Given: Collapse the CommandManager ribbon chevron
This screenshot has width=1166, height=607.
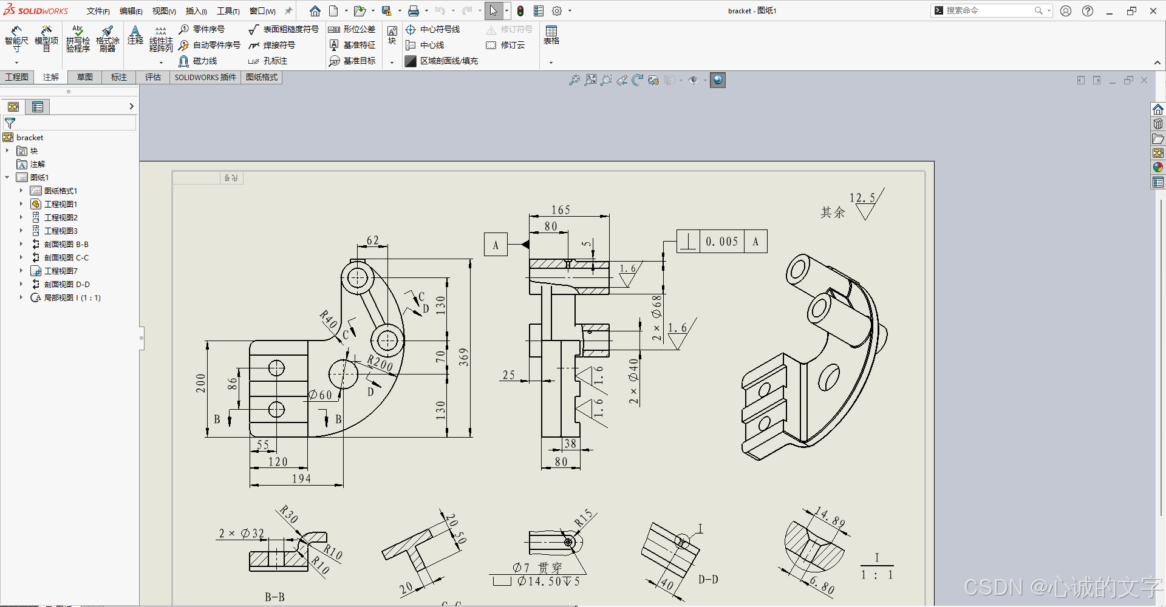Looking at the screenshot, I should point(1157,63).
